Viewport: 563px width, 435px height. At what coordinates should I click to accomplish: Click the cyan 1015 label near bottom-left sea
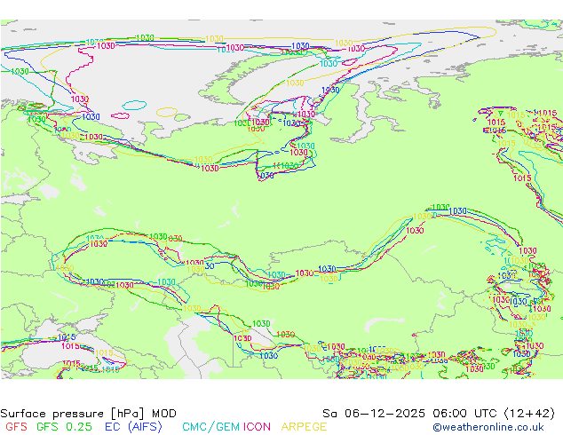pos(110,369)
